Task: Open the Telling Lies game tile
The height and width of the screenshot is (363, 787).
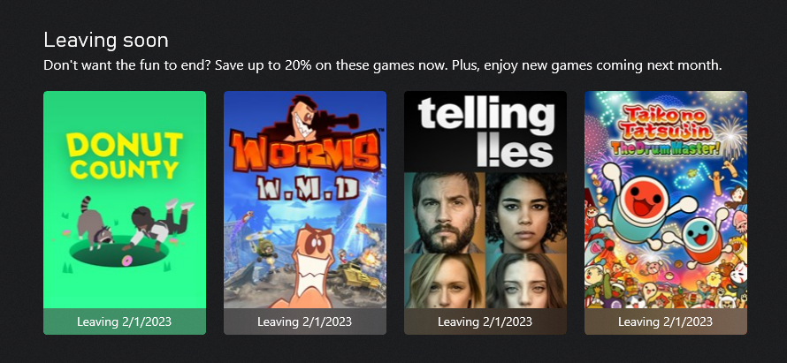Action: point(485,213)
